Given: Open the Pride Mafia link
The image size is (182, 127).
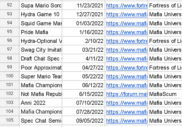Looking at the screenshot, I should (x=127, y=32).
